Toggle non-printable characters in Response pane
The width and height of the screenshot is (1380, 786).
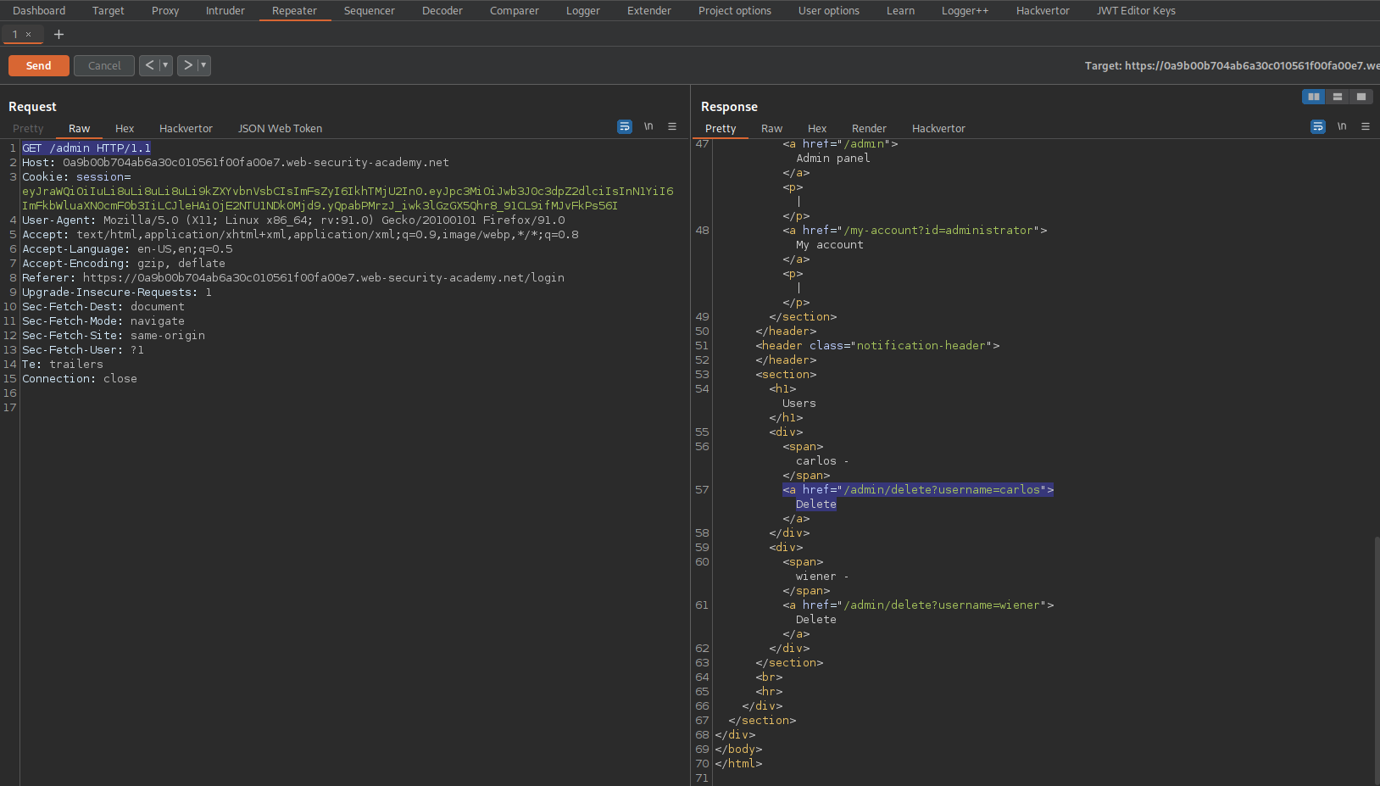coord(1342,126)
